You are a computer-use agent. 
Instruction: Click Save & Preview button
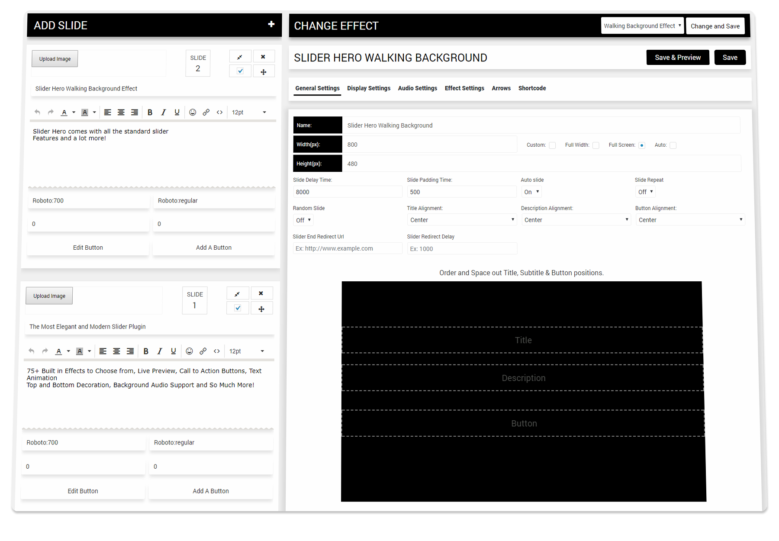678,58
